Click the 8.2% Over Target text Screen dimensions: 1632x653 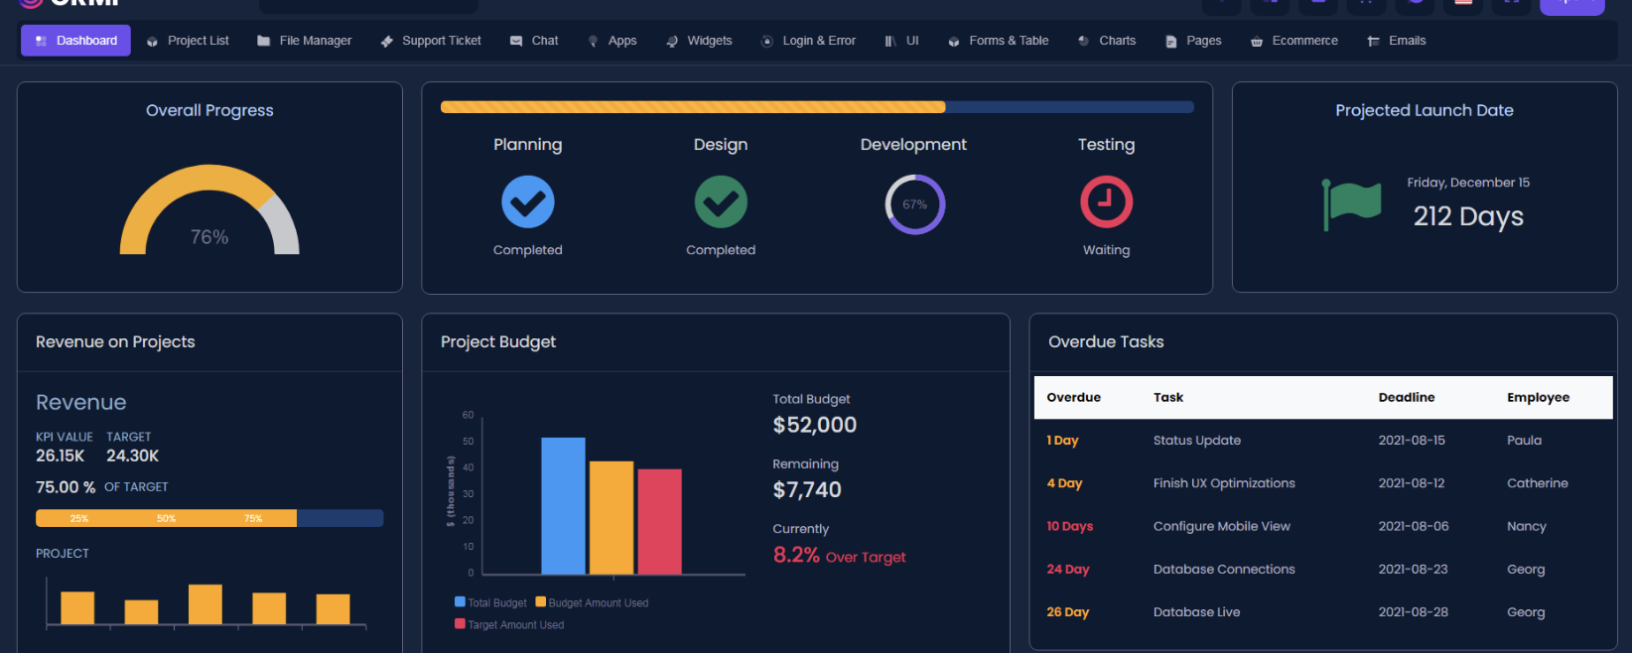(x=840, y=556)
